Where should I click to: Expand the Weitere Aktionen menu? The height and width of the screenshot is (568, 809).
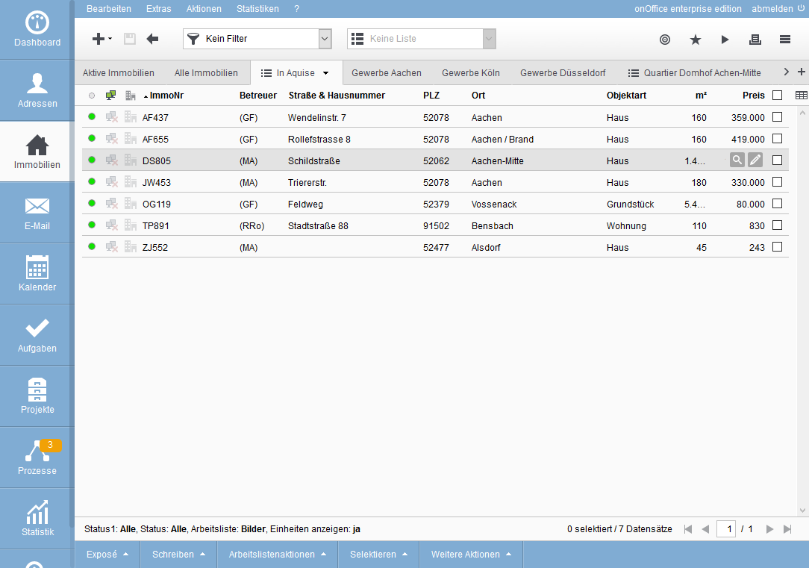click(471, 554)
